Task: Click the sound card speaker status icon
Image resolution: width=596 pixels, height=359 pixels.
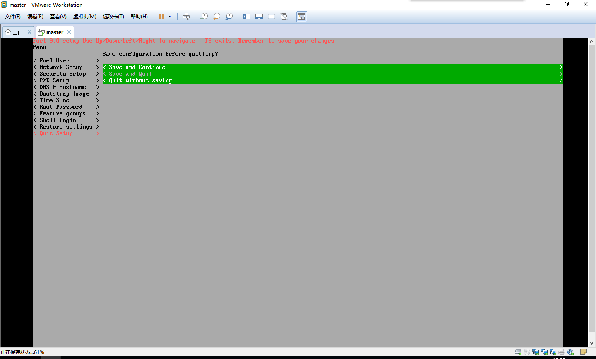Action: (x=570, y=352)
